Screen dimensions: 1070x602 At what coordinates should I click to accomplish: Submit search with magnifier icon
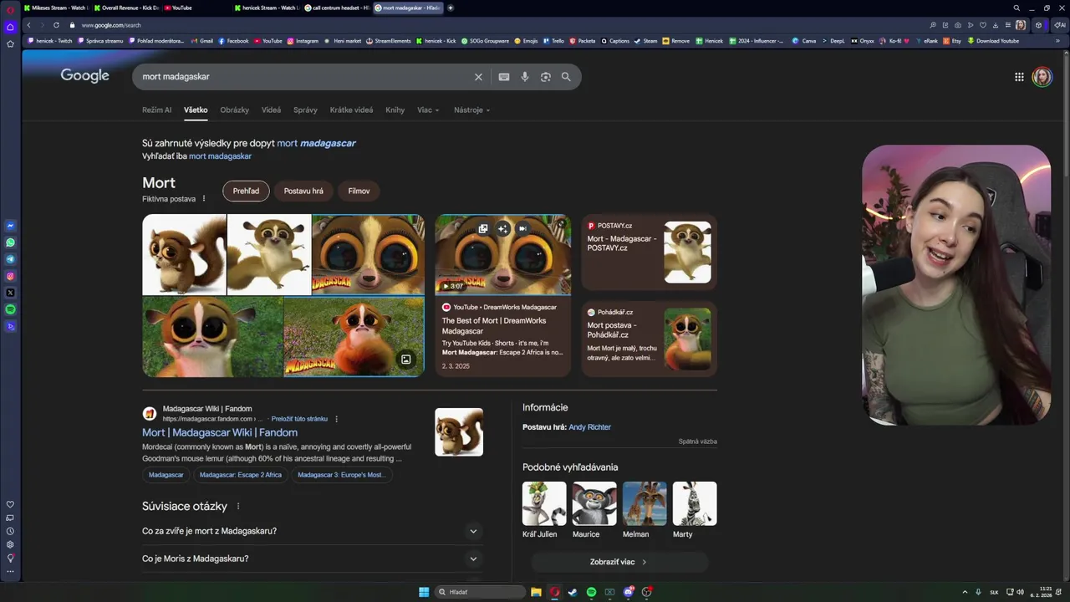(x=566, y=77)
